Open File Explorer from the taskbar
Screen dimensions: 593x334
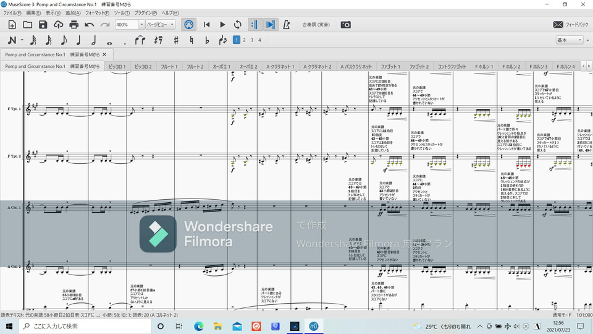click(x=217, y=326)
